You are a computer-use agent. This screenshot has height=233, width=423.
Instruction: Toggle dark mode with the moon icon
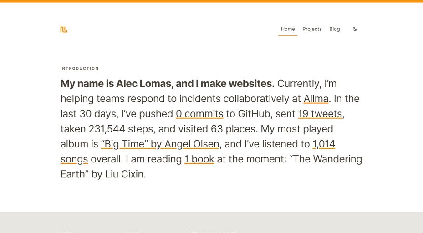pyautogui.click(x=355, y=29)
